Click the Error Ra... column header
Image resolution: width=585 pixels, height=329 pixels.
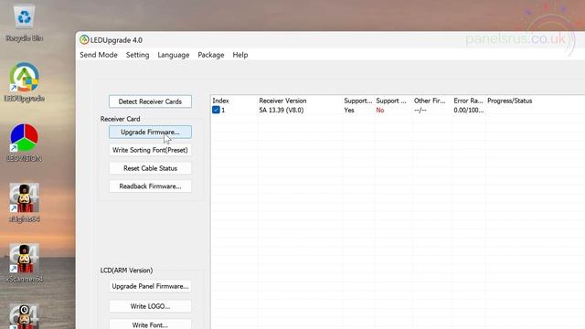point(468,101)
